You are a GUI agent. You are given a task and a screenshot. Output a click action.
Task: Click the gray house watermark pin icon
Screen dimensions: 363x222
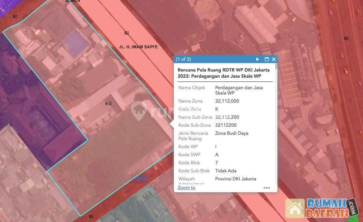tap(139, 111)
